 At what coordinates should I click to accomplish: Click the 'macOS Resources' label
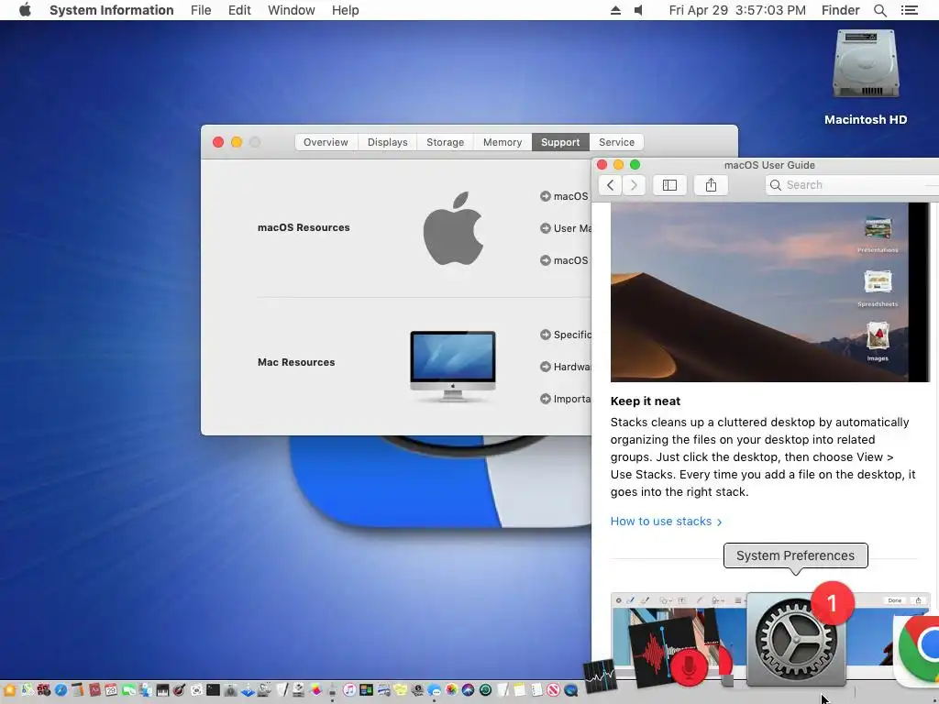[x=304, y=227]
